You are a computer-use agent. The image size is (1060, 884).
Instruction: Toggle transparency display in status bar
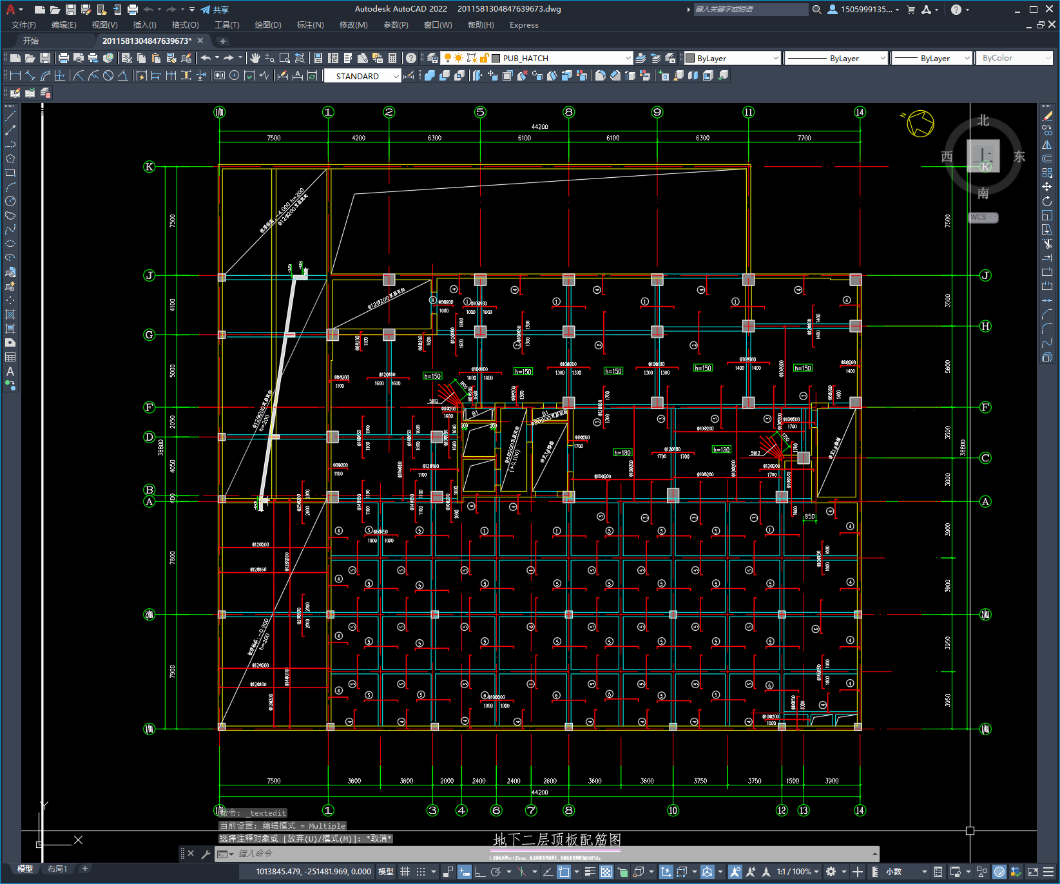606,872
